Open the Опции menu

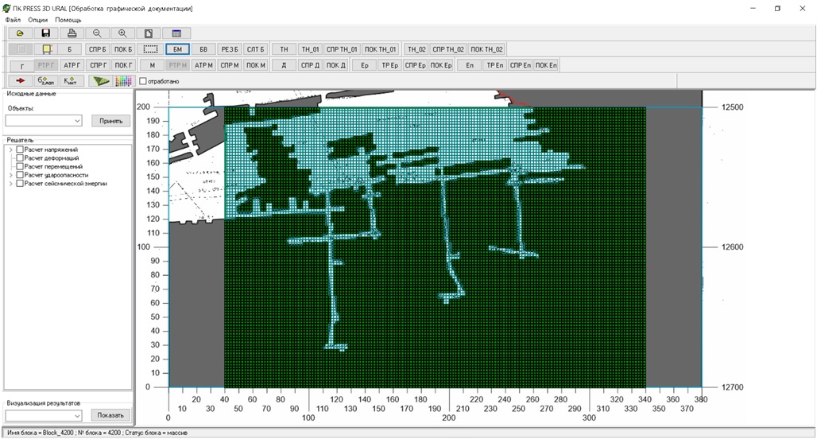tap(37, 20)
